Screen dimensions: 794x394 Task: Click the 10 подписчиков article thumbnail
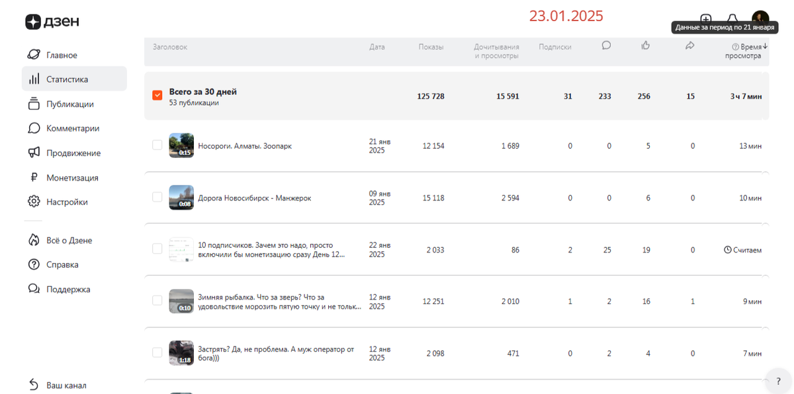181,249
